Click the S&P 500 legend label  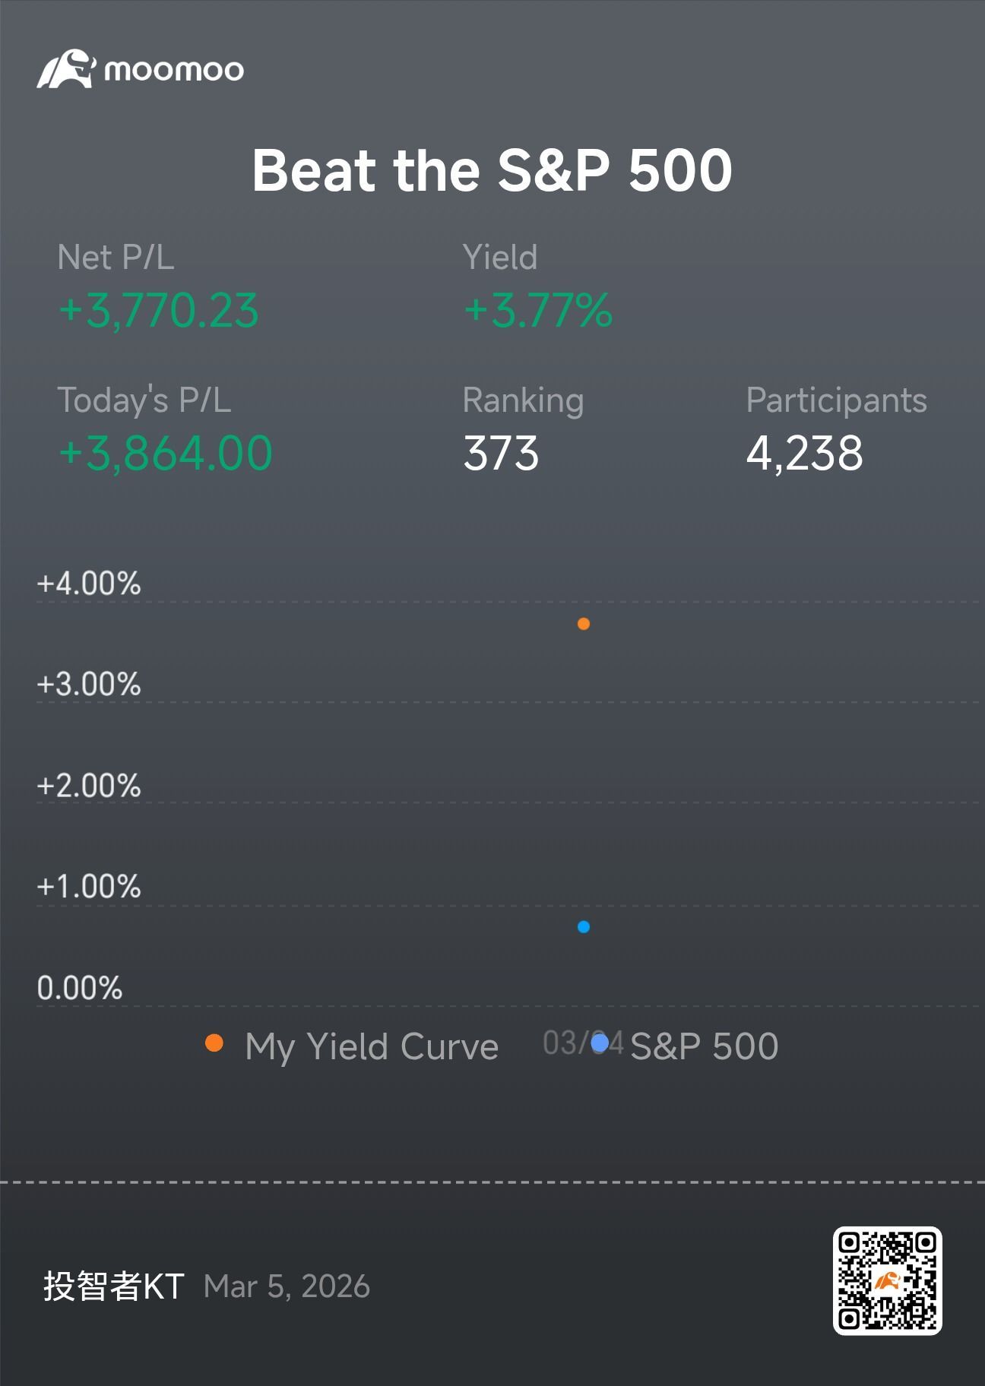tap(705, 1046)
